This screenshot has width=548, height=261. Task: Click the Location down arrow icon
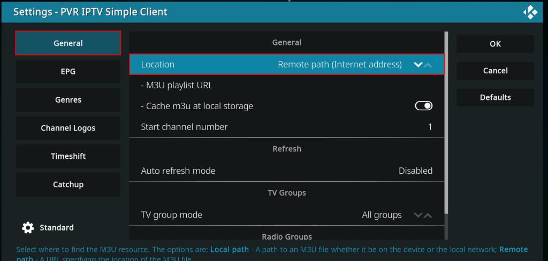coord(418,65)
